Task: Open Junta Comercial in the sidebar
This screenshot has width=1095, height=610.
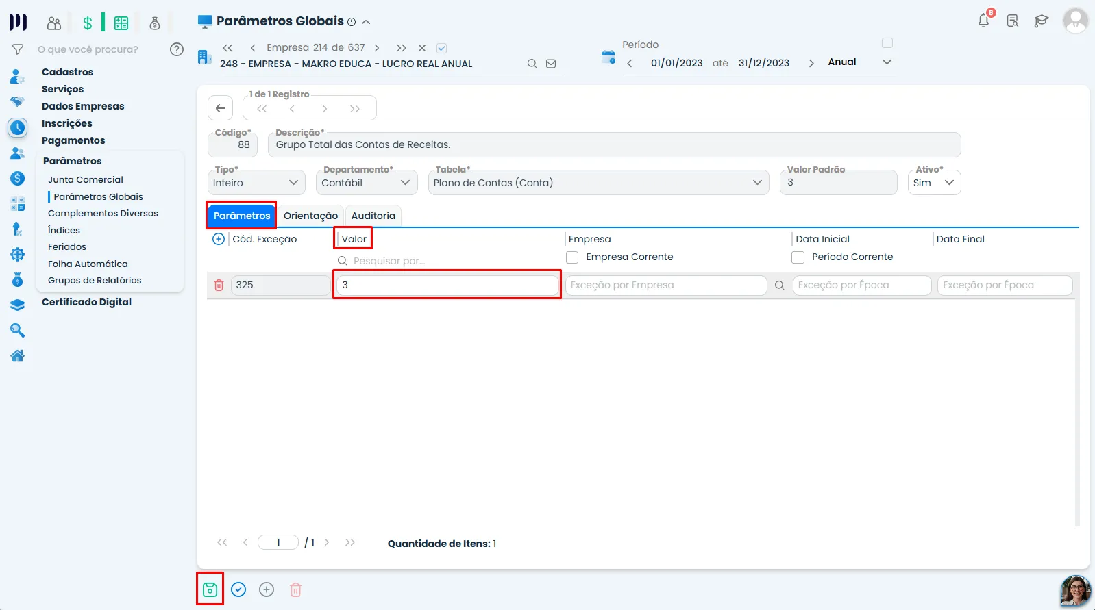Action: tap(86, 179)
